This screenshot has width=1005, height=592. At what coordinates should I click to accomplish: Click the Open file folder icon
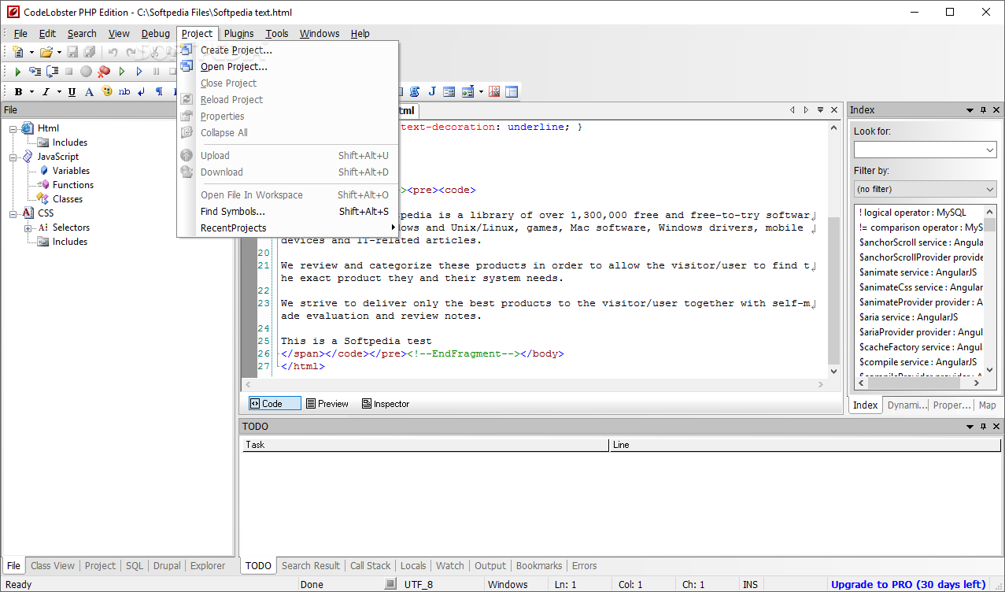click(x=46, y=52)
